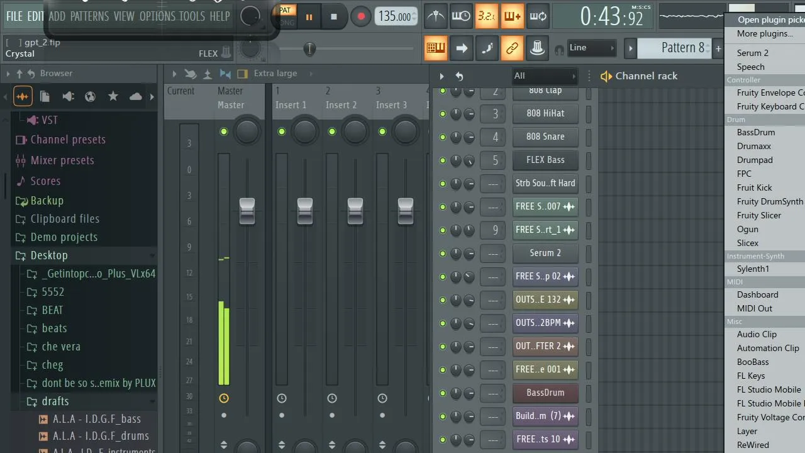Click the square view icon before Extra large
The width and height of the screenshot is (805, 453).
point(243,74)
